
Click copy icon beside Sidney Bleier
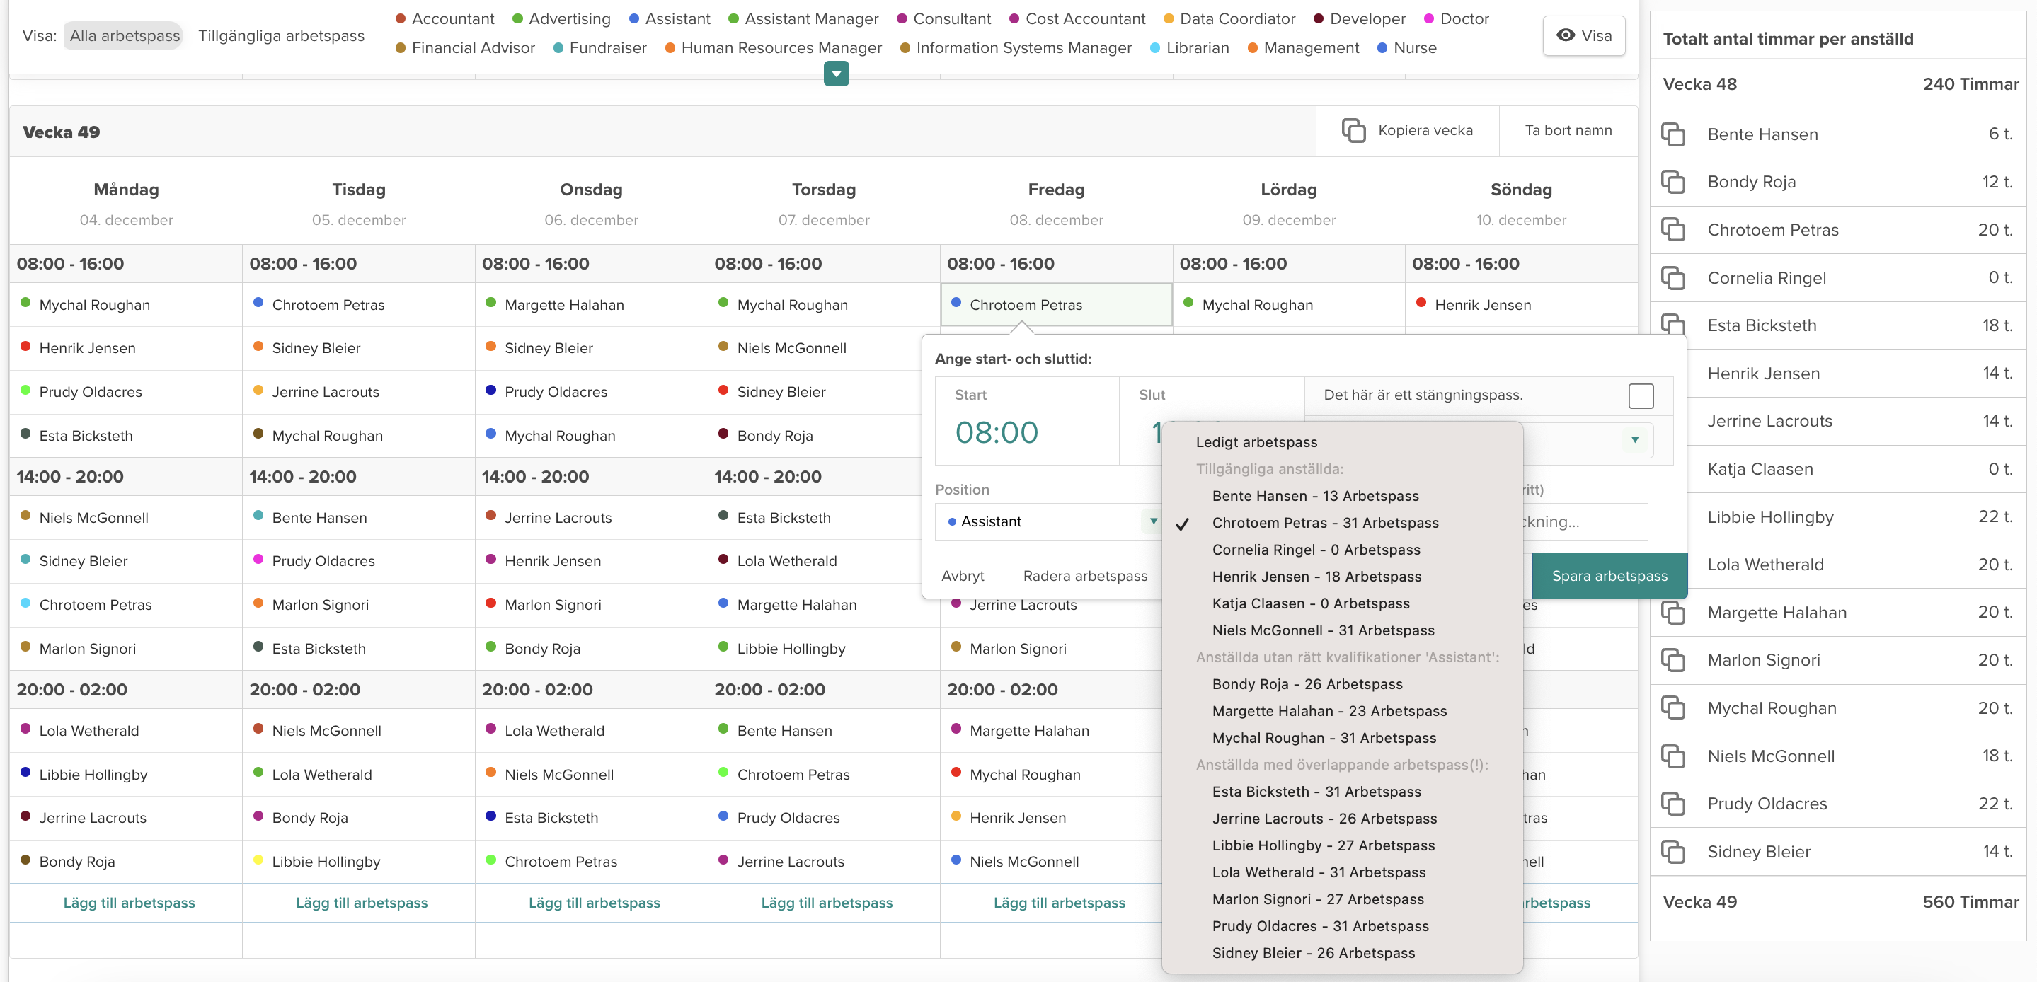[1672, 852]
